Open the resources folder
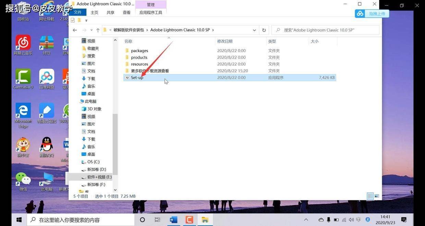Screen dimensions: 425x226 tap(139, 64)
